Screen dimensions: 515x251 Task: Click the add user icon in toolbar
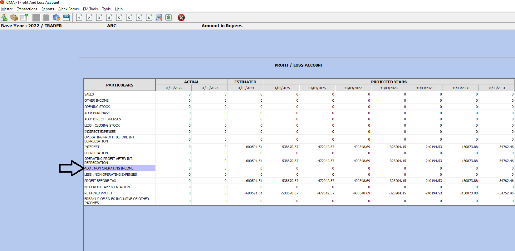click(4, 17)
